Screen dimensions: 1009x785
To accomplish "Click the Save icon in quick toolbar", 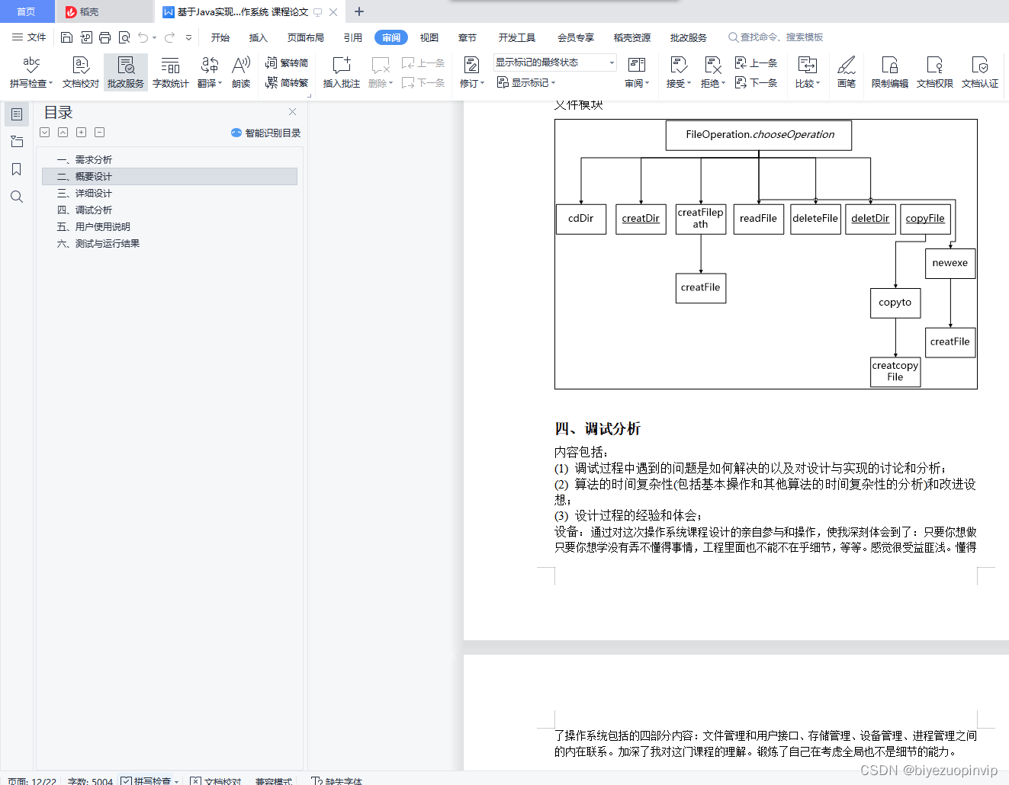I will 66,37.
